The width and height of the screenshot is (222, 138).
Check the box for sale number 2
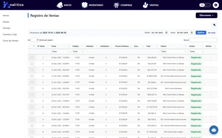point(32,64)
